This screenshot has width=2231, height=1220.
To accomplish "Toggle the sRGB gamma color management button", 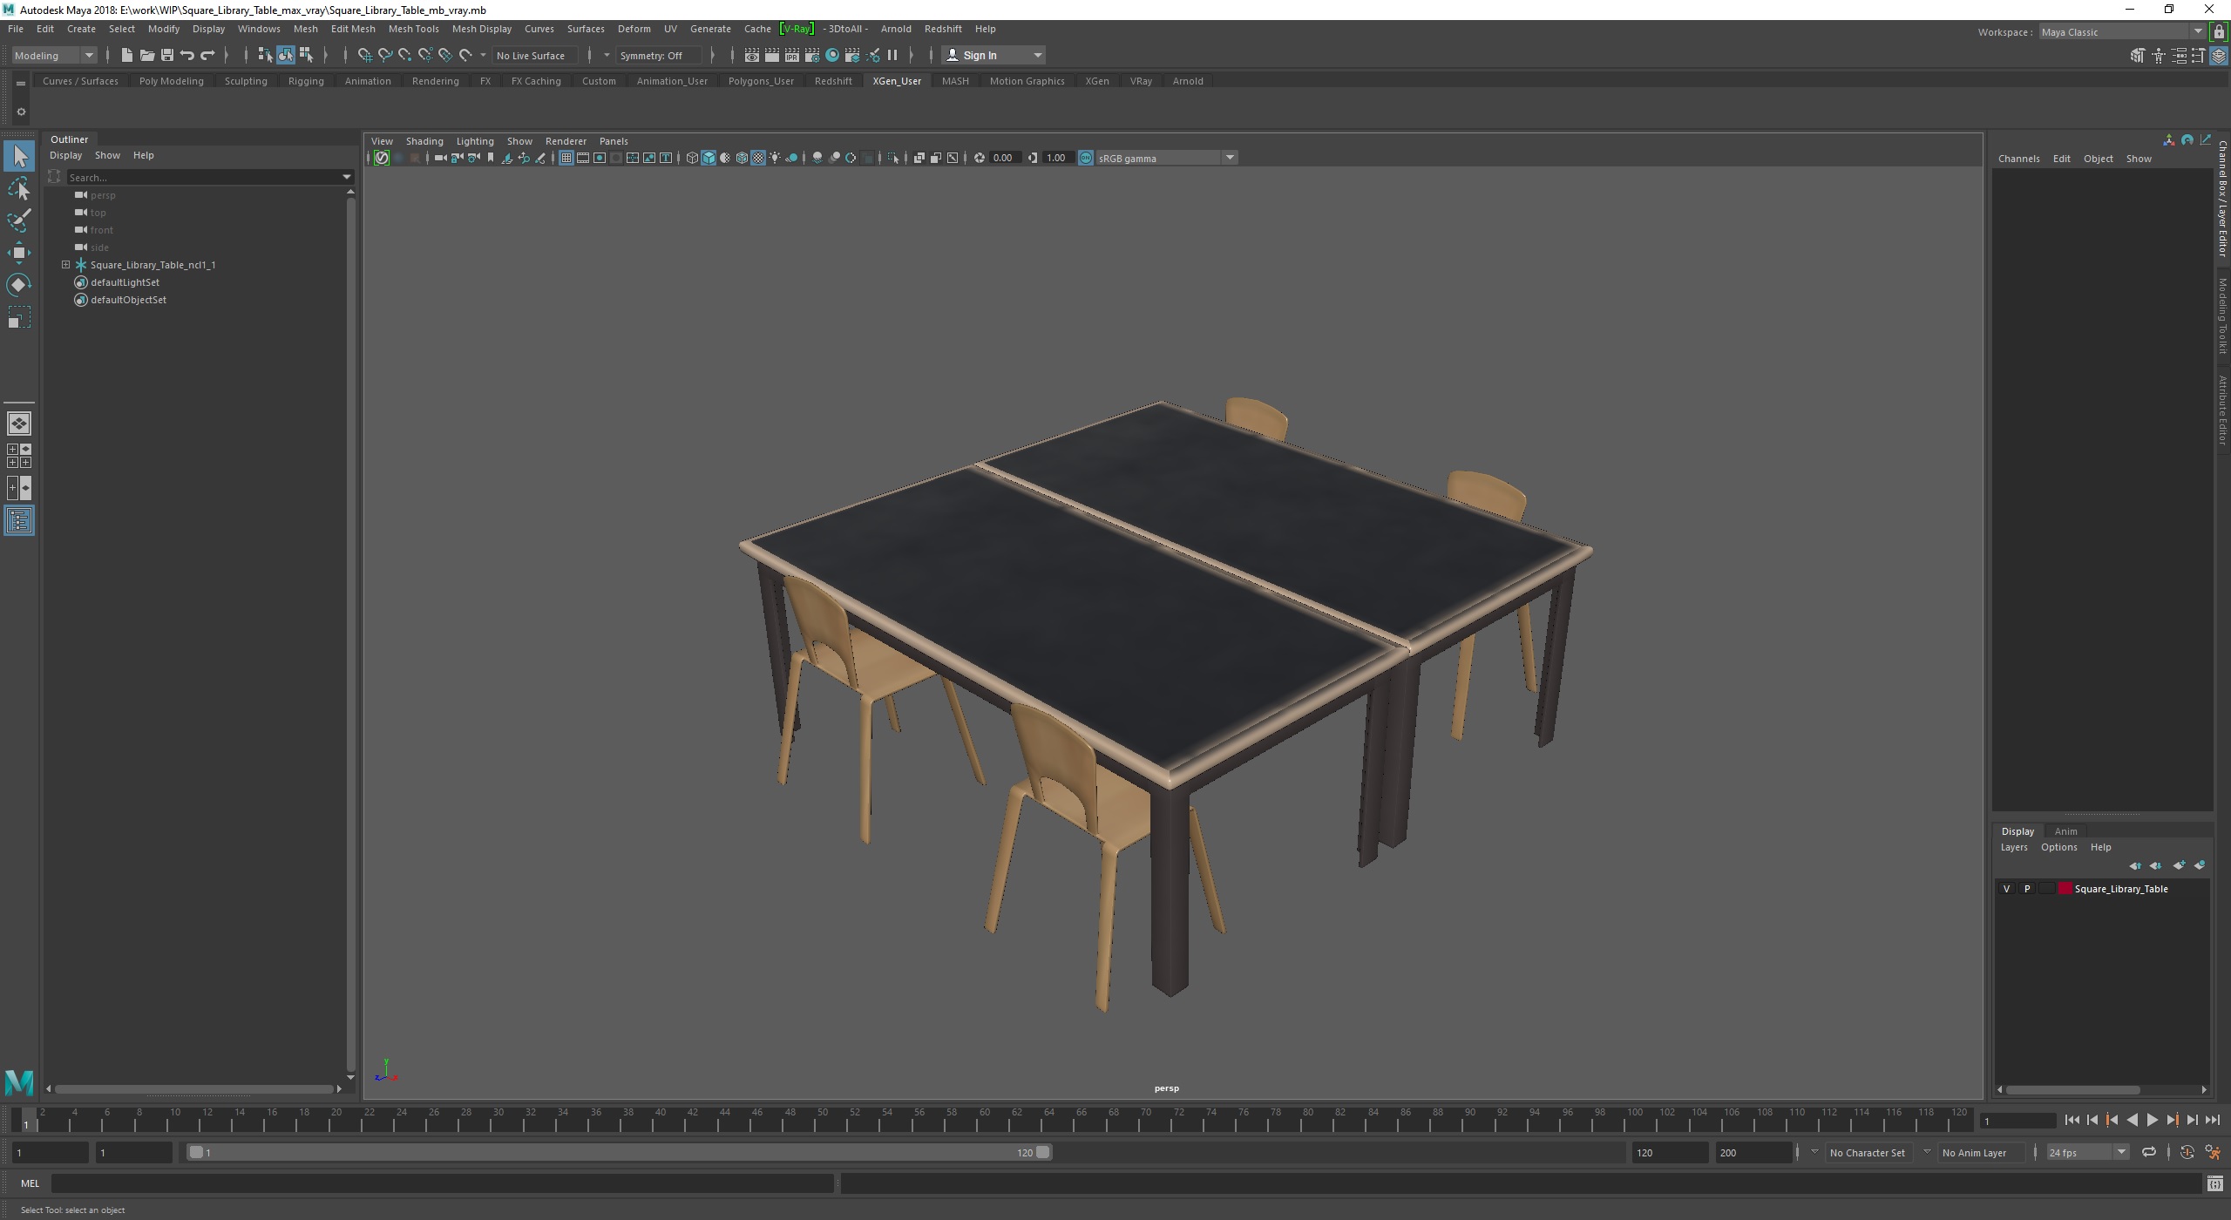I will 1086,158.
